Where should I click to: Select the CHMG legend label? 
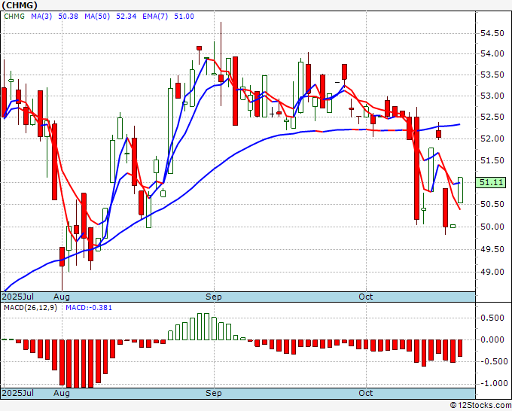pyautogui.click(x=14, y=17)
